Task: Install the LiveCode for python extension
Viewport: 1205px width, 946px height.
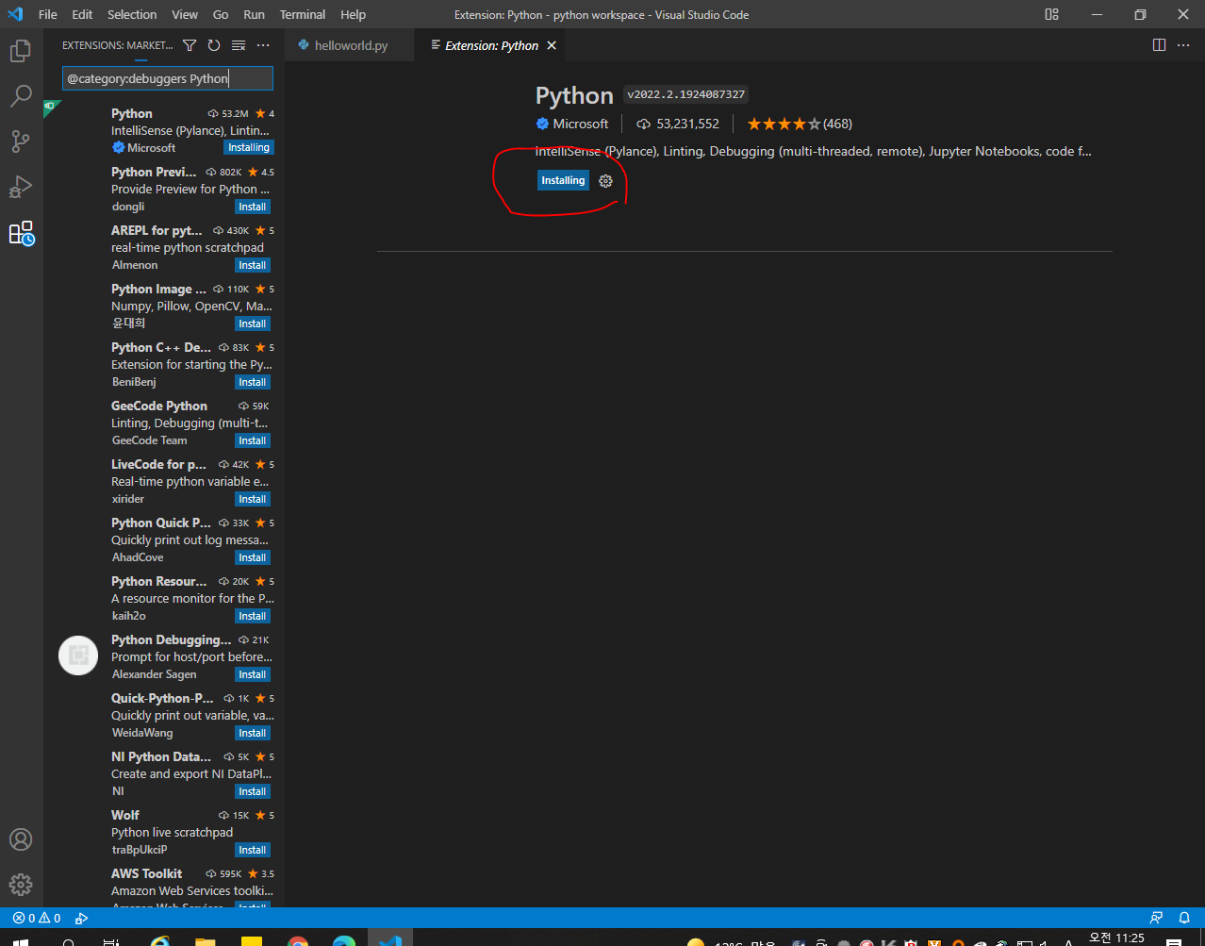Action: point(253,499)
